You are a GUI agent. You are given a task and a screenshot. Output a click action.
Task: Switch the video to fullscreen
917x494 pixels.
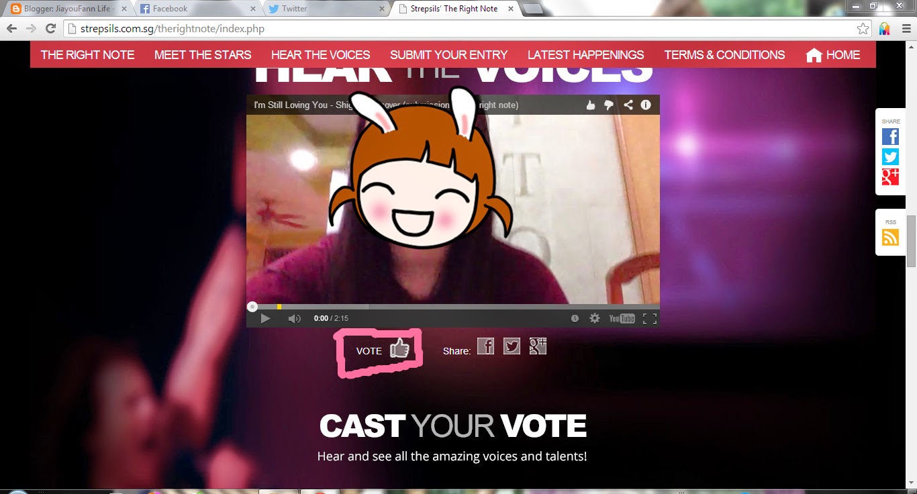(x=650, y=318)
